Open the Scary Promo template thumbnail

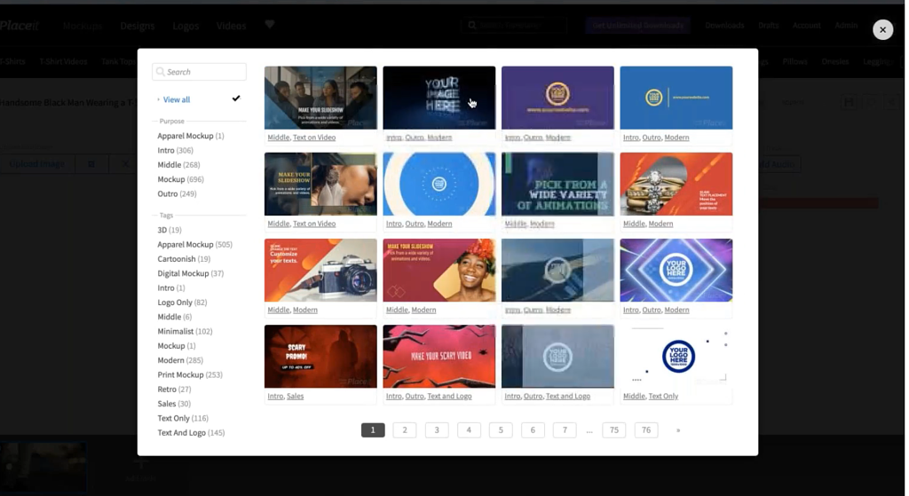point(320,356)
